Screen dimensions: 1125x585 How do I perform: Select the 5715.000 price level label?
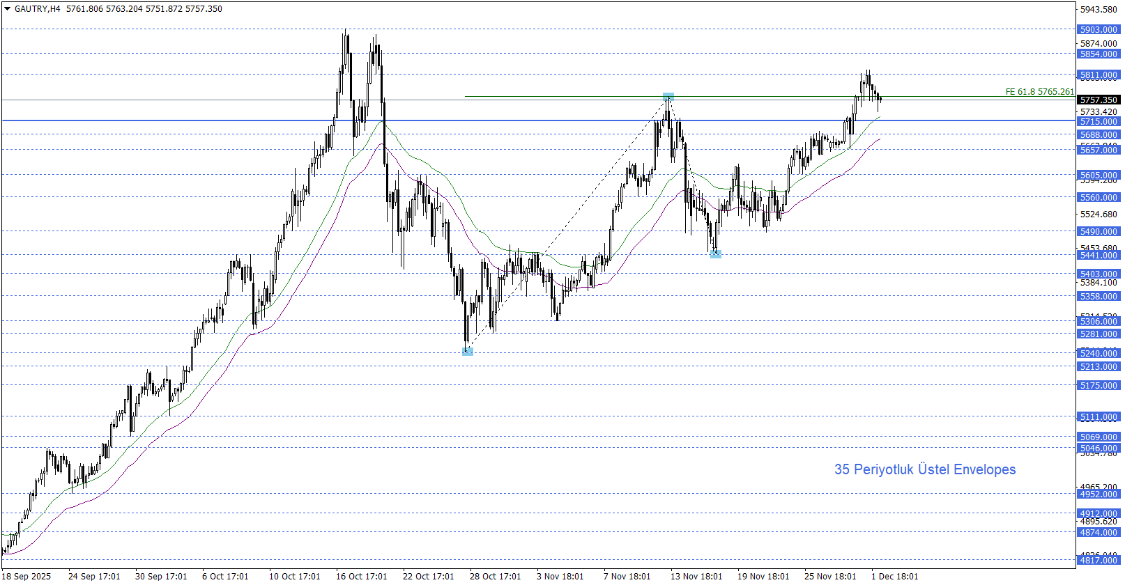(x=1099, y=122)
